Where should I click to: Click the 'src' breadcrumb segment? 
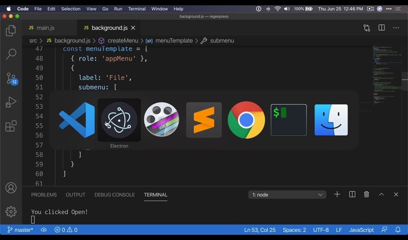click(33, 41)
